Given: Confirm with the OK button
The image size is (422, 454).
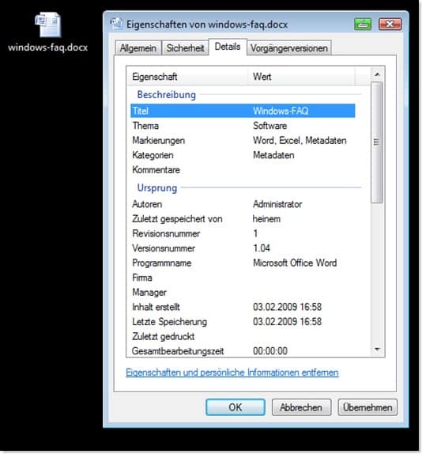Looking at the screenshot, I should tap(235, 407).
